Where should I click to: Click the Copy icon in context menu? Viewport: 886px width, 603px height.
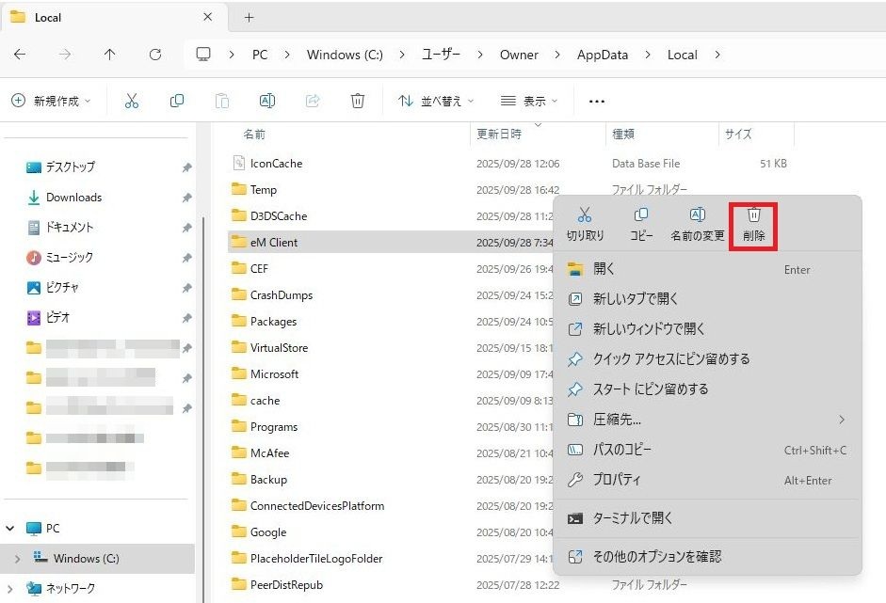coord(641,216)
